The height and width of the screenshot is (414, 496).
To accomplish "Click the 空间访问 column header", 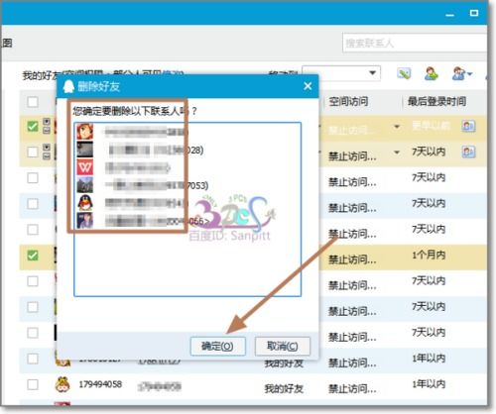I will pos(348,101).
